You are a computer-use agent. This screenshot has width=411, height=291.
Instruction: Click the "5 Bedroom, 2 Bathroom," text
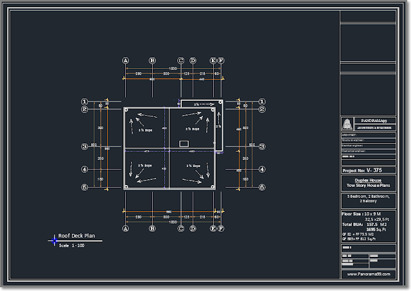(368, 197)
